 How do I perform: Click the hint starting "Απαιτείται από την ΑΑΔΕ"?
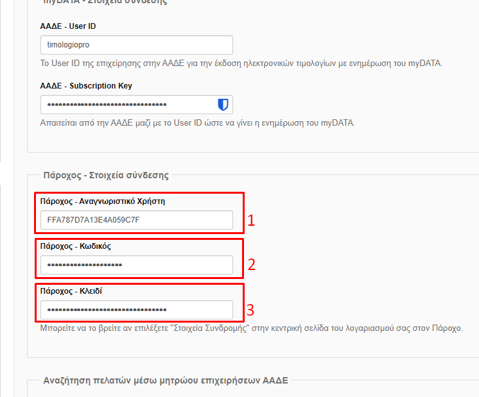click(198, 123)
